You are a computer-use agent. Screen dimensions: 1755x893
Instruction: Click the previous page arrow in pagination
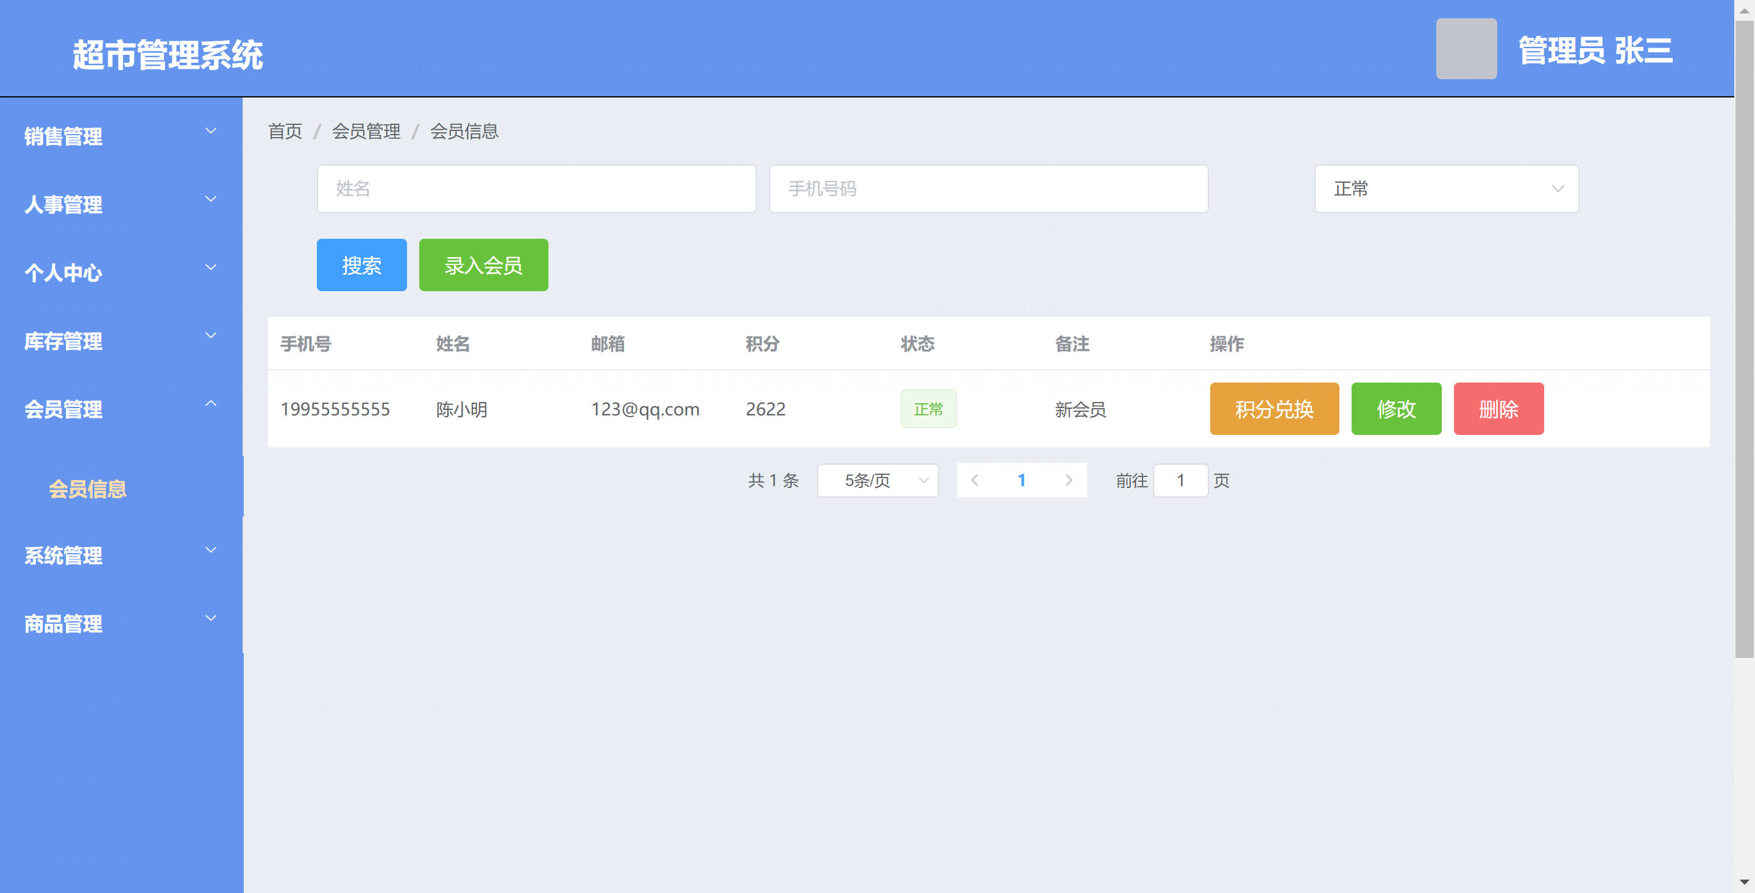[974, 480]
